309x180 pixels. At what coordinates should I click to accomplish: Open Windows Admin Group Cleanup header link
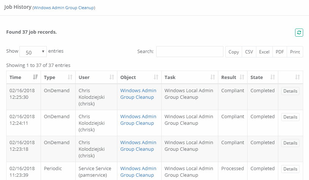click(64, 8)
